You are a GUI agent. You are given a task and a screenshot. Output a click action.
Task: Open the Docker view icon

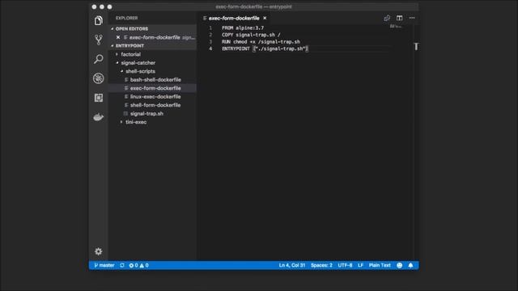pos(99,116)
